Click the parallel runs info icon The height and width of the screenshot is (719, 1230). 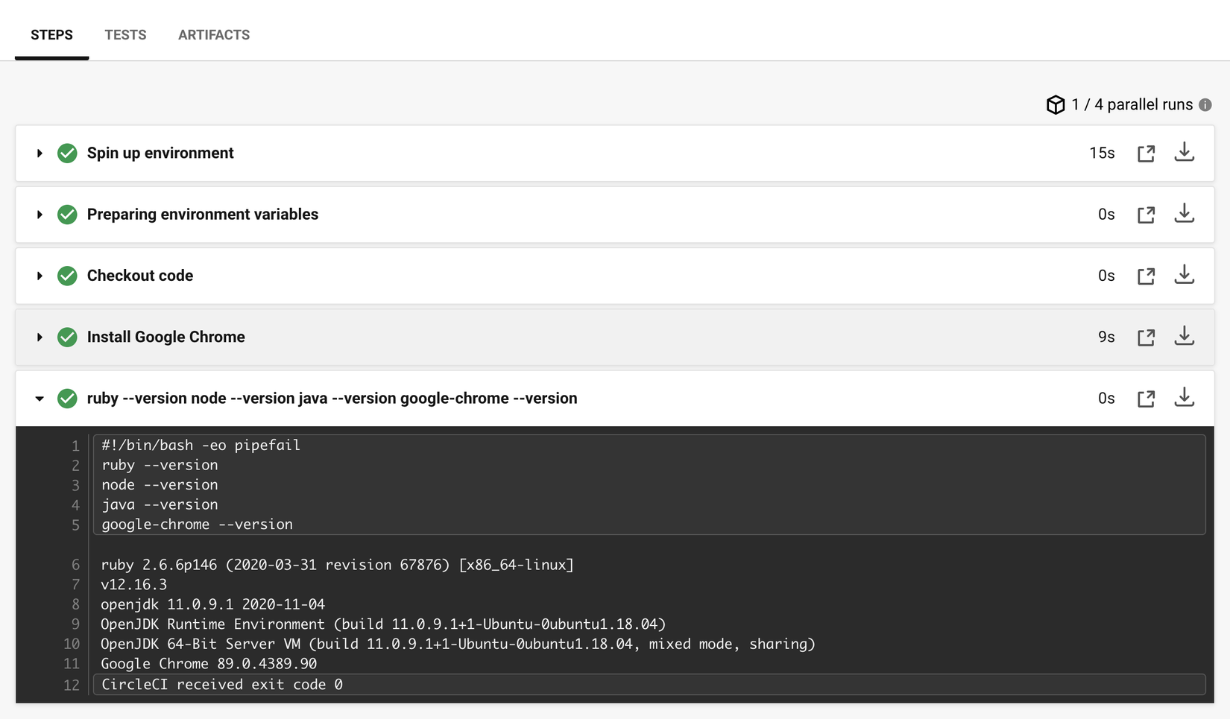1205,105
